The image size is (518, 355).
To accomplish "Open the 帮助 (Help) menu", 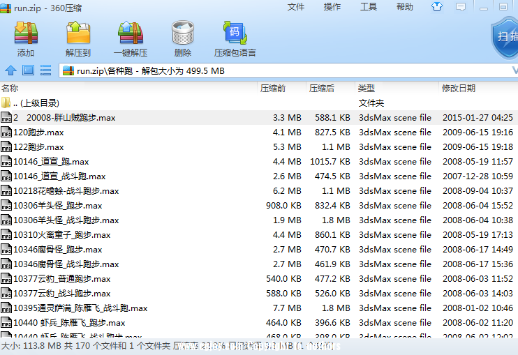I will click(405, 7).
